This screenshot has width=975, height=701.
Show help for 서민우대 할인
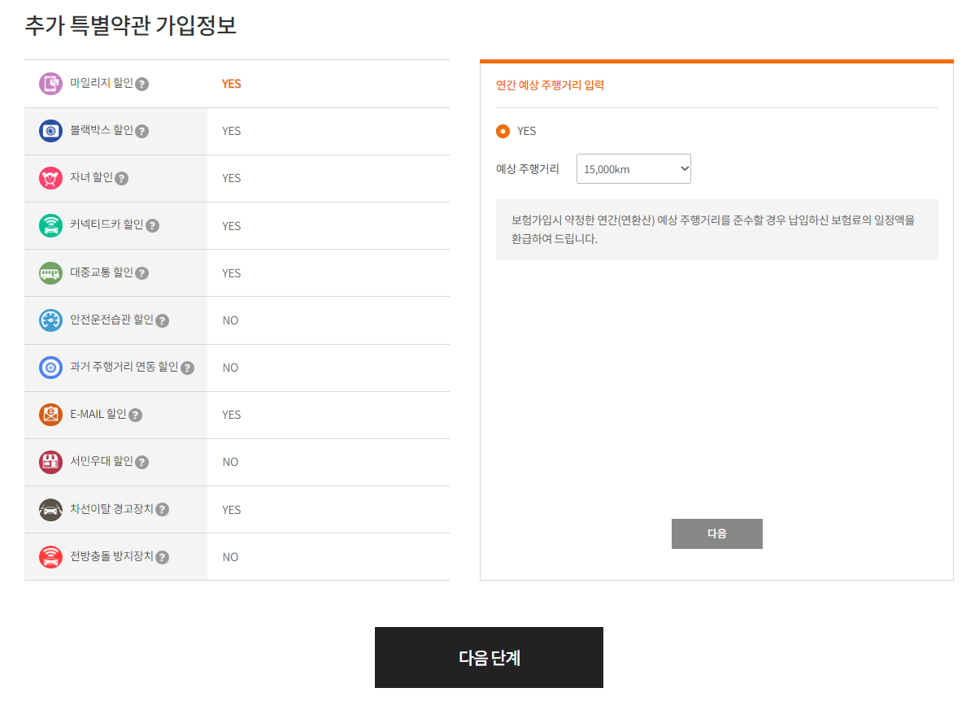(141, 462)
